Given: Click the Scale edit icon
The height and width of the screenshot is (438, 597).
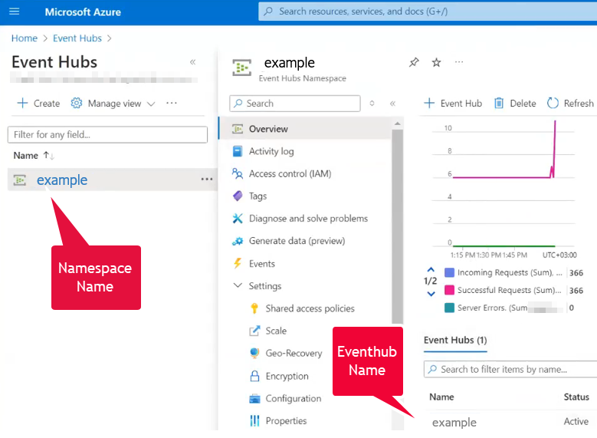Looking at the screenshot, I should click(254, 331).
